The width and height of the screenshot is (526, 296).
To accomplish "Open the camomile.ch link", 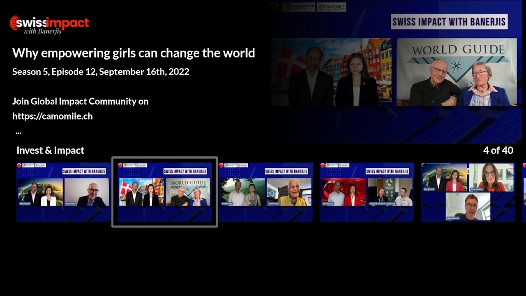I will click(x=52, y=116).
